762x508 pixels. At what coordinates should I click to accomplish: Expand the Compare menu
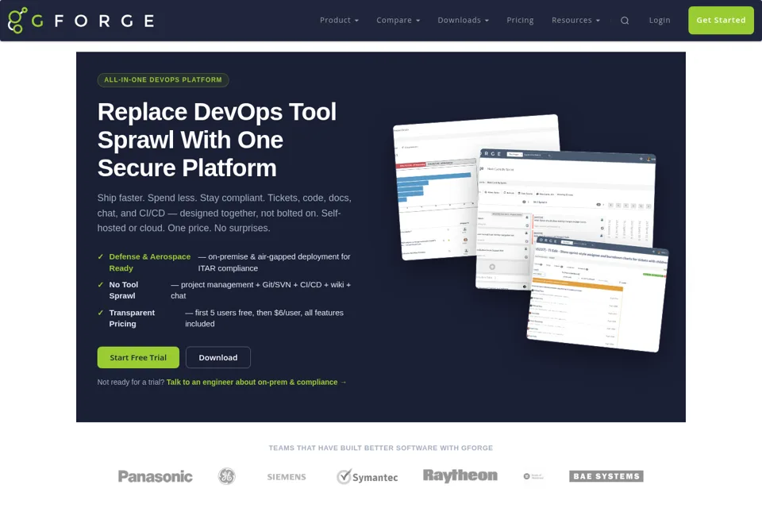398,20
